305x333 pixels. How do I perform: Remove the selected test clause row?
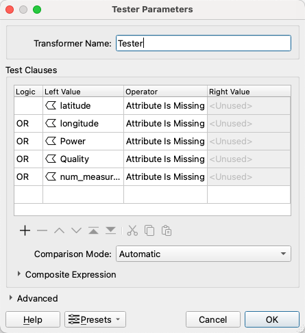(x=42, y=230)
